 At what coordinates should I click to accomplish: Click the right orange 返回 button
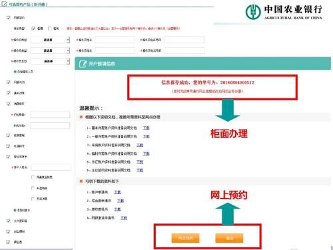tap(229, 238)
